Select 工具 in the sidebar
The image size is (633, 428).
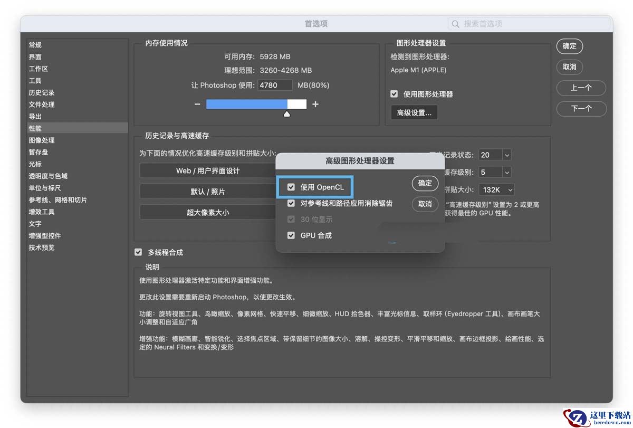[x=35, y=81]
